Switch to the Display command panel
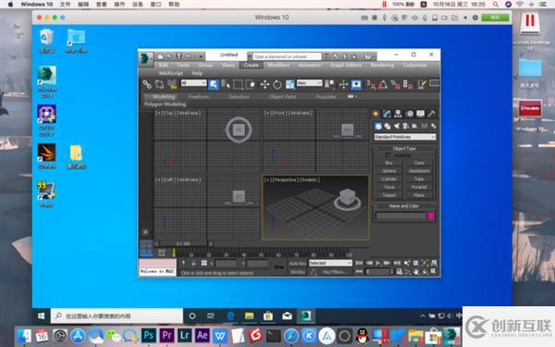 point(420,114)
